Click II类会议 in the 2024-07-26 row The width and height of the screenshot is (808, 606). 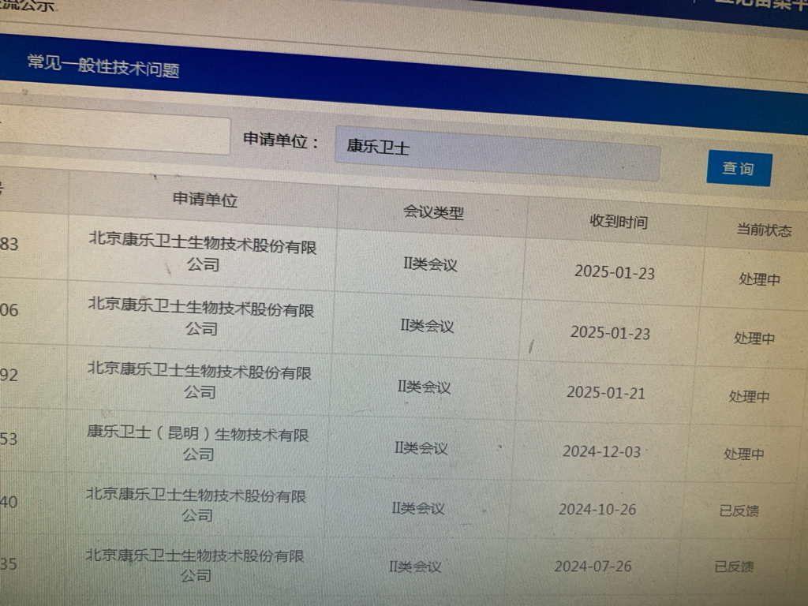click(x=415, y=567)
